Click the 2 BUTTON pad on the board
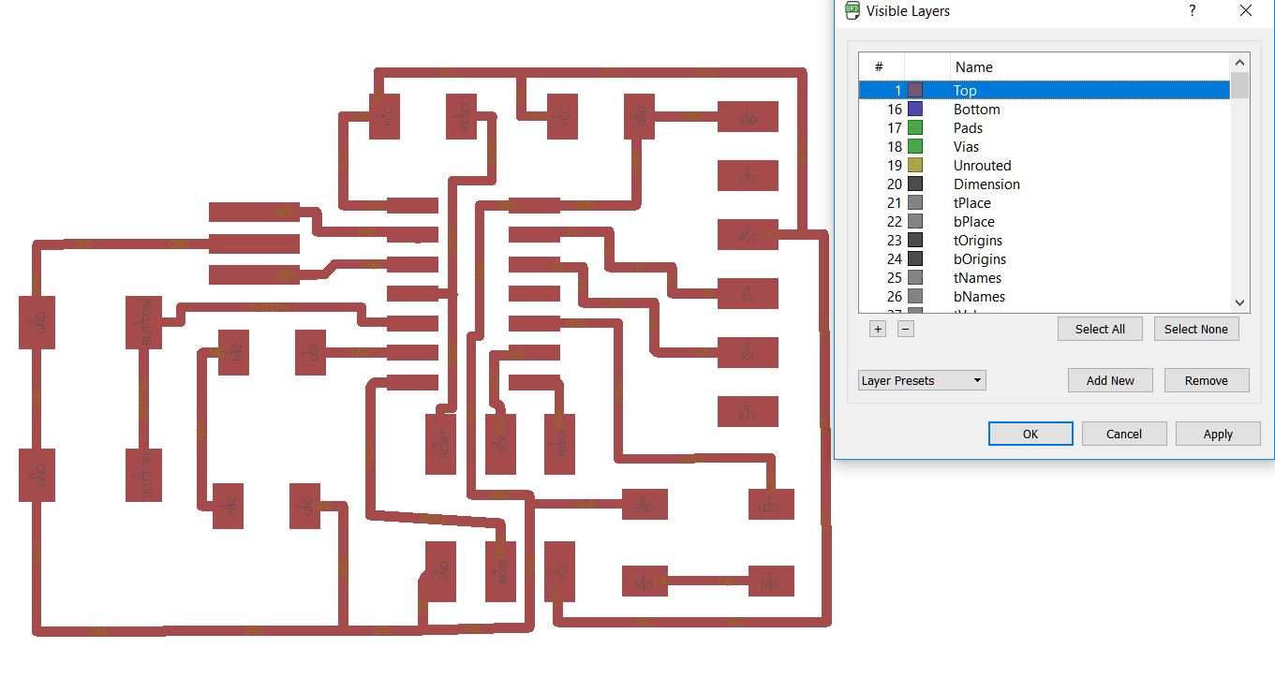Screen dimensions: 1275x678 click(x=145, y=475)
